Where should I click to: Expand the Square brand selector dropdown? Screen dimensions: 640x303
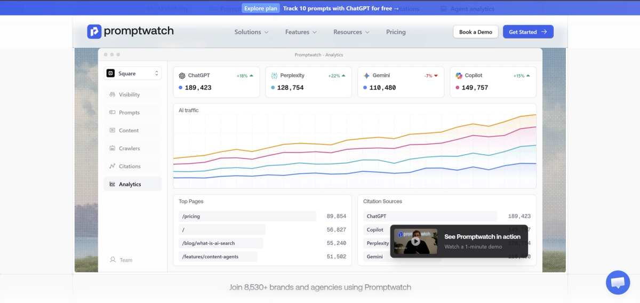coord(133,74)
